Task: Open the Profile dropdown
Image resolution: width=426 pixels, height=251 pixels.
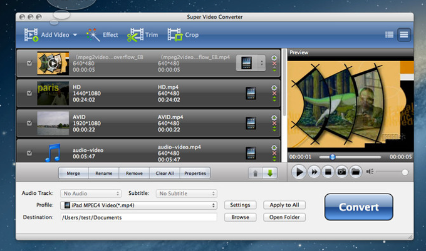Action: [x=138, y=205]
